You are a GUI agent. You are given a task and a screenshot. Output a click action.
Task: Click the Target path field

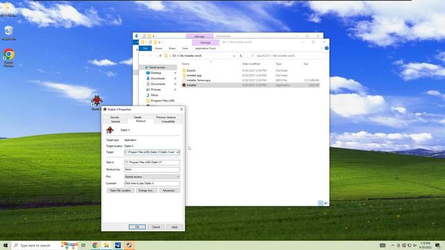152,152
